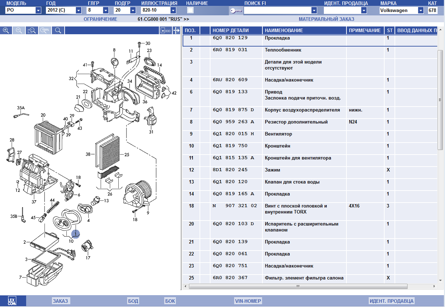Click the key icon in top bar
The height and width of the screenshot is (307, 445).
[236, 11]
